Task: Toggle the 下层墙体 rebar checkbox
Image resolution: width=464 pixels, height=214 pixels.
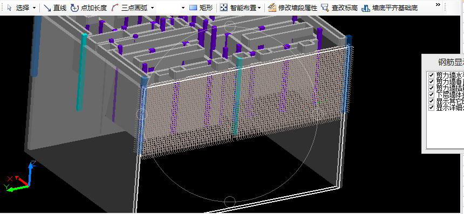Action: coord(431,95)
